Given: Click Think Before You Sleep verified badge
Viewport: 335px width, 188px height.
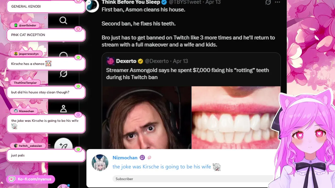Looking at the screenshot, I should (164, 2).
